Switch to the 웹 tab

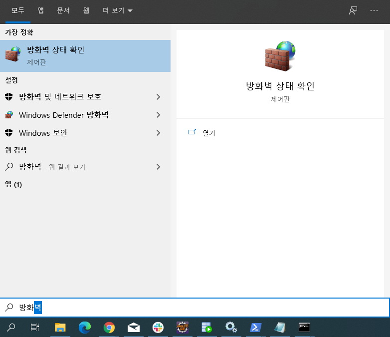tap(86, 10)
